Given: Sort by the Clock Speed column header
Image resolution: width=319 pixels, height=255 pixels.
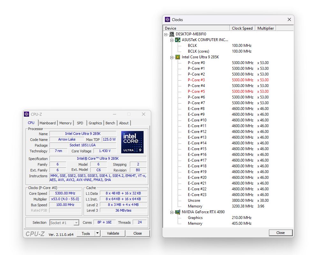Looking at the screenshot, I should point(242,28).
